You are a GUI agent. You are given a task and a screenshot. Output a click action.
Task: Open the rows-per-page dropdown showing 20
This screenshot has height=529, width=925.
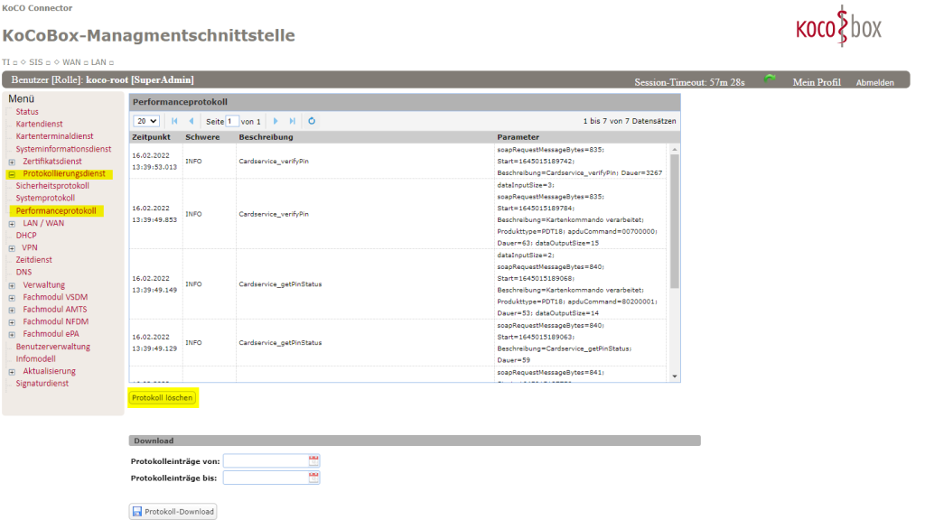(146, 121)
